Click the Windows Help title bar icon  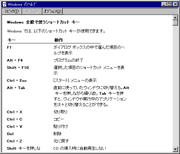5,4
